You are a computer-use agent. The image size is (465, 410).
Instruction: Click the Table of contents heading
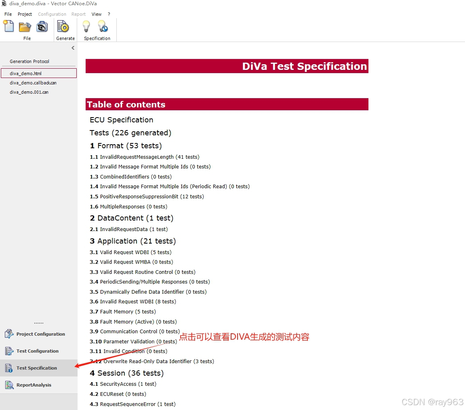tap(227, 104)
